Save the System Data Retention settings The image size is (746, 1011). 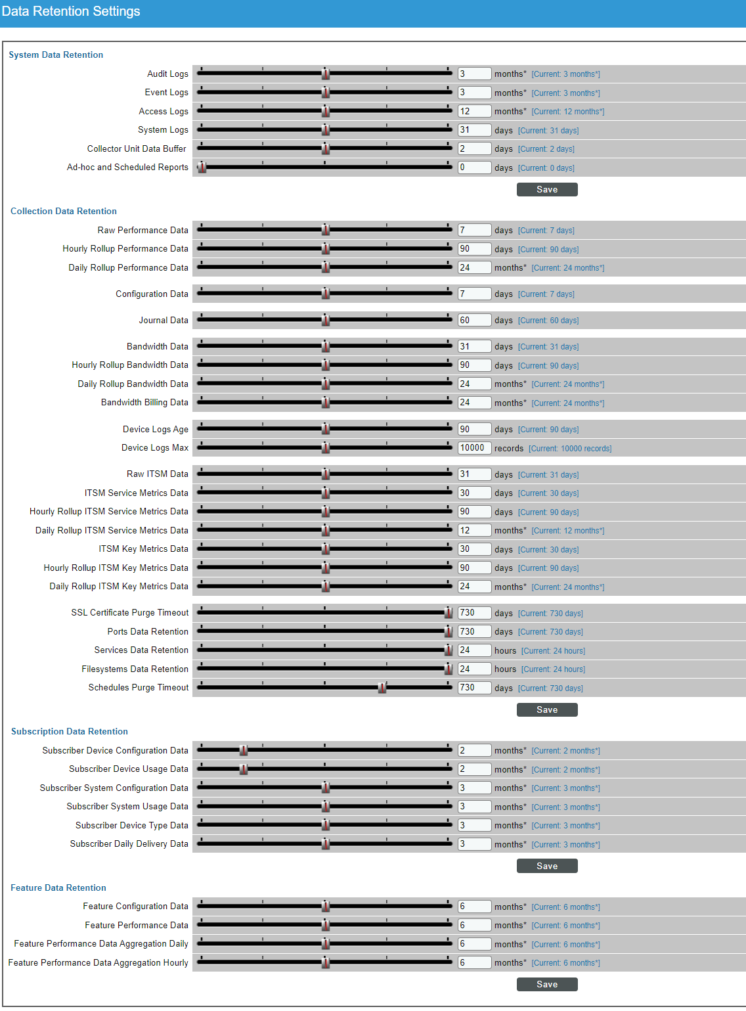pyautogui.click(x=546, y=190)
